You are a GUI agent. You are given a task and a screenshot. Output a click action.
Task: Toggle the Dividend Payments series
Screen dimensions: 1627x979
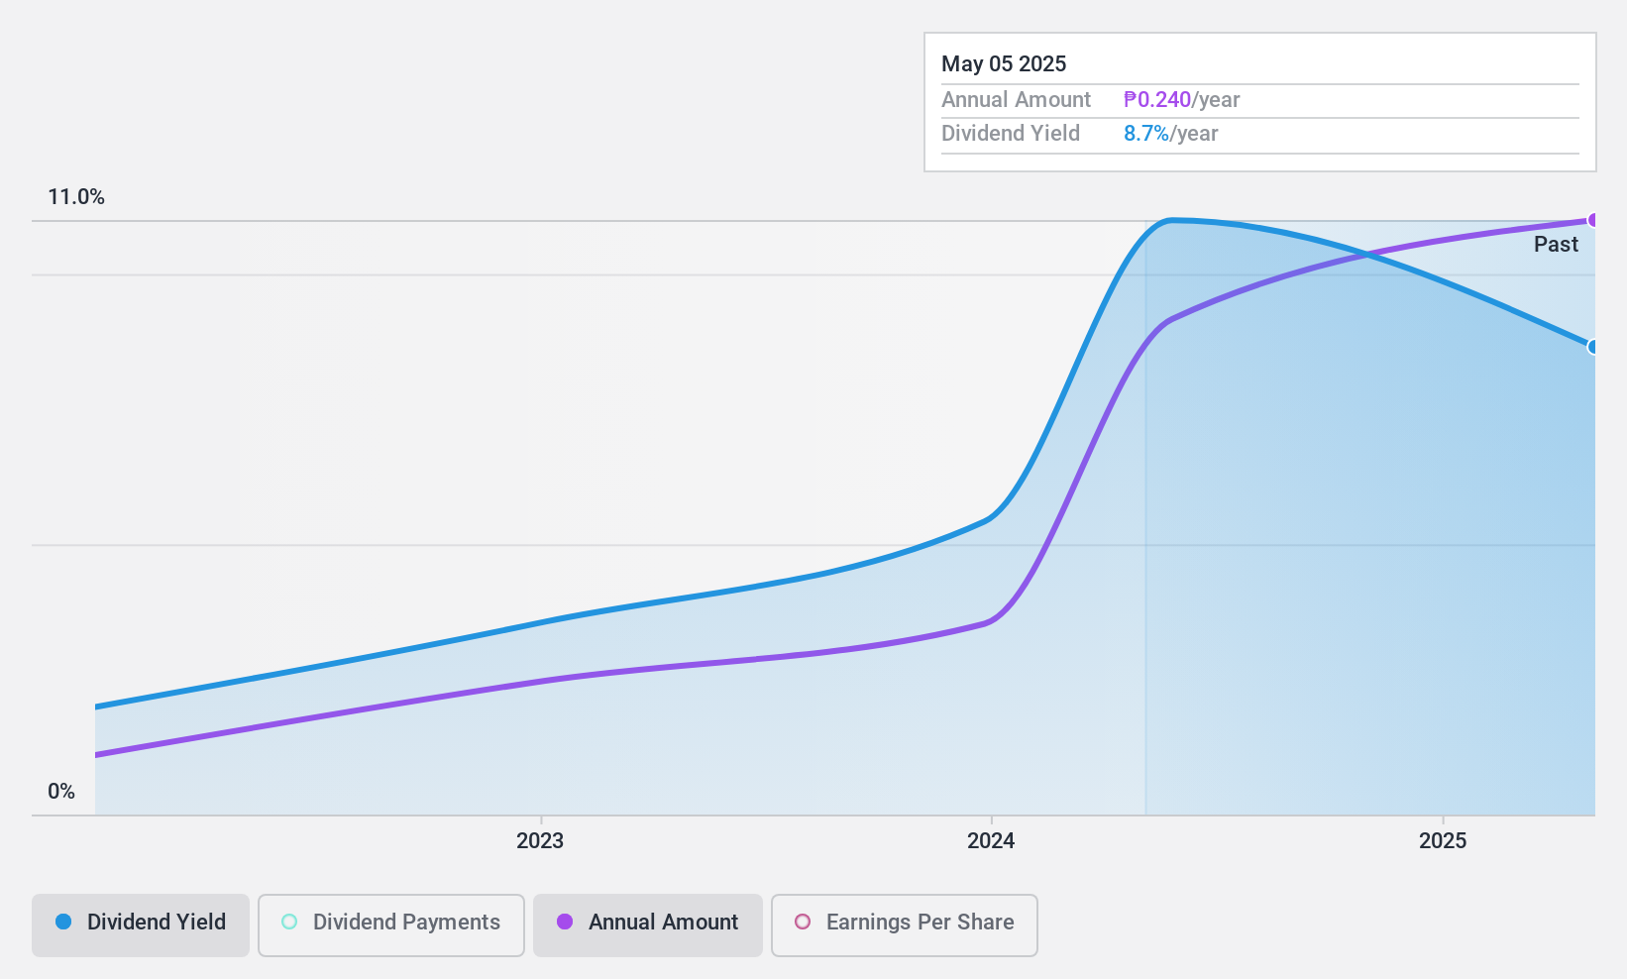[390, 925]
